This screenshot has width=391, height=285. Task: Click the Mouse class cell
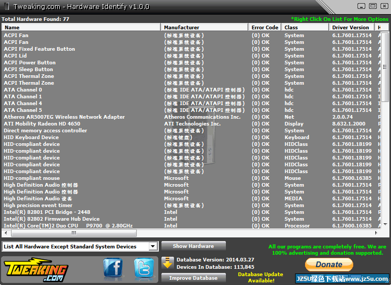pos(292,178)
